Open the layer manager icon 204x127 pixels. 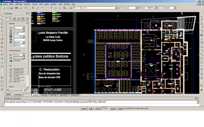click(x=70, y=8)
